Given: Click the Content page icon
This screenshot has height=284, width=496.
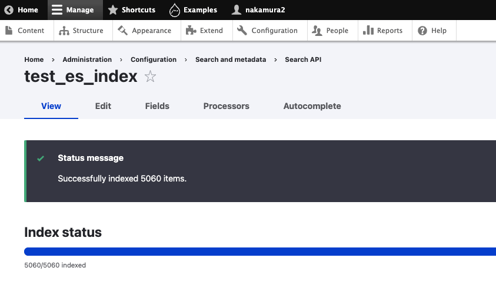Looking at the screenshot, I should tap(9, 31).
